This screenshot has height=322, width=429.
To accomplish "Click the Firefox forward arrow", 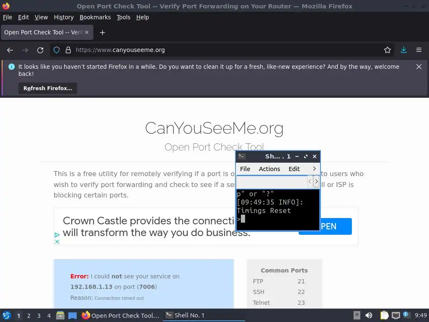I will tap(25, 50).
